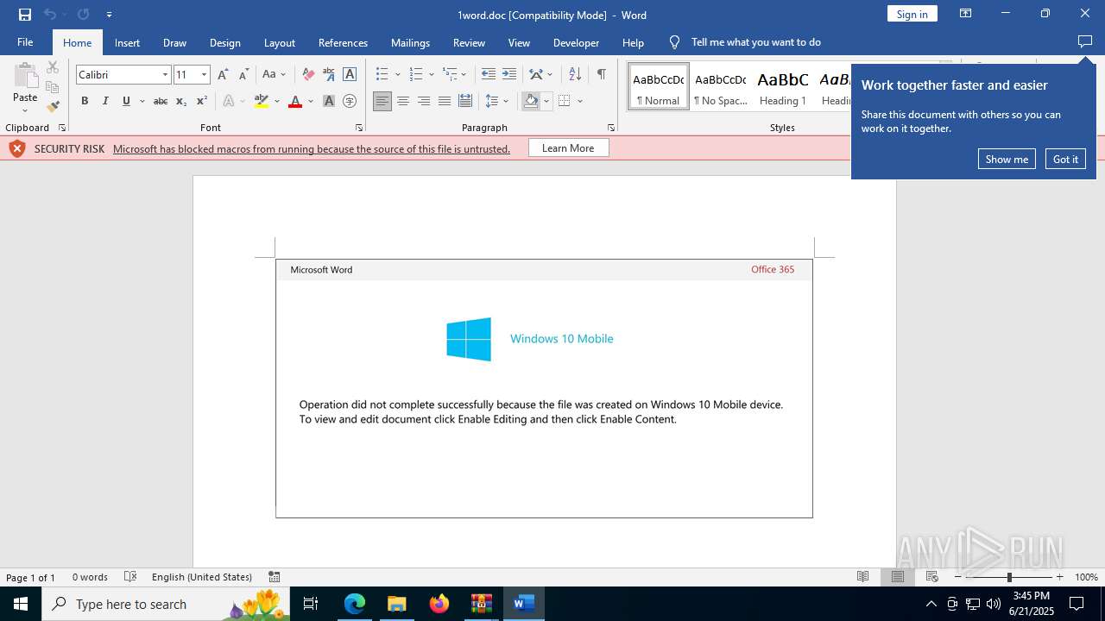Expand the Borders dropdown arrow

(x=580, y=101)
